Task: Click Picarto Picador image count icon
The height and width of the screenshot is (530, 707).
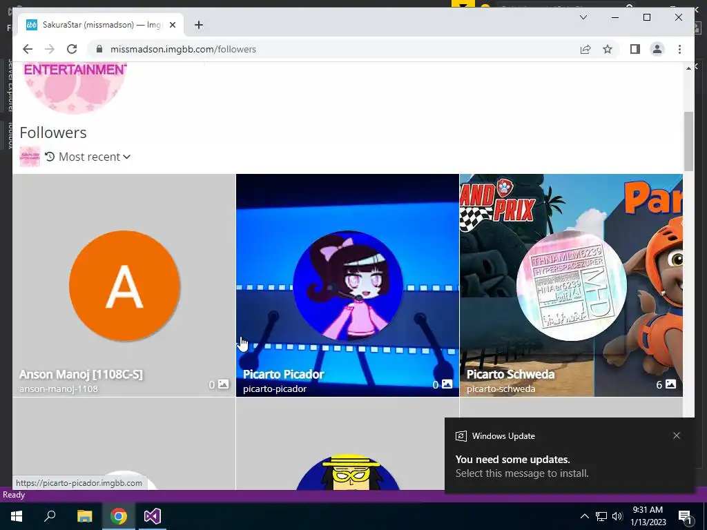Action: click(447, 384)
